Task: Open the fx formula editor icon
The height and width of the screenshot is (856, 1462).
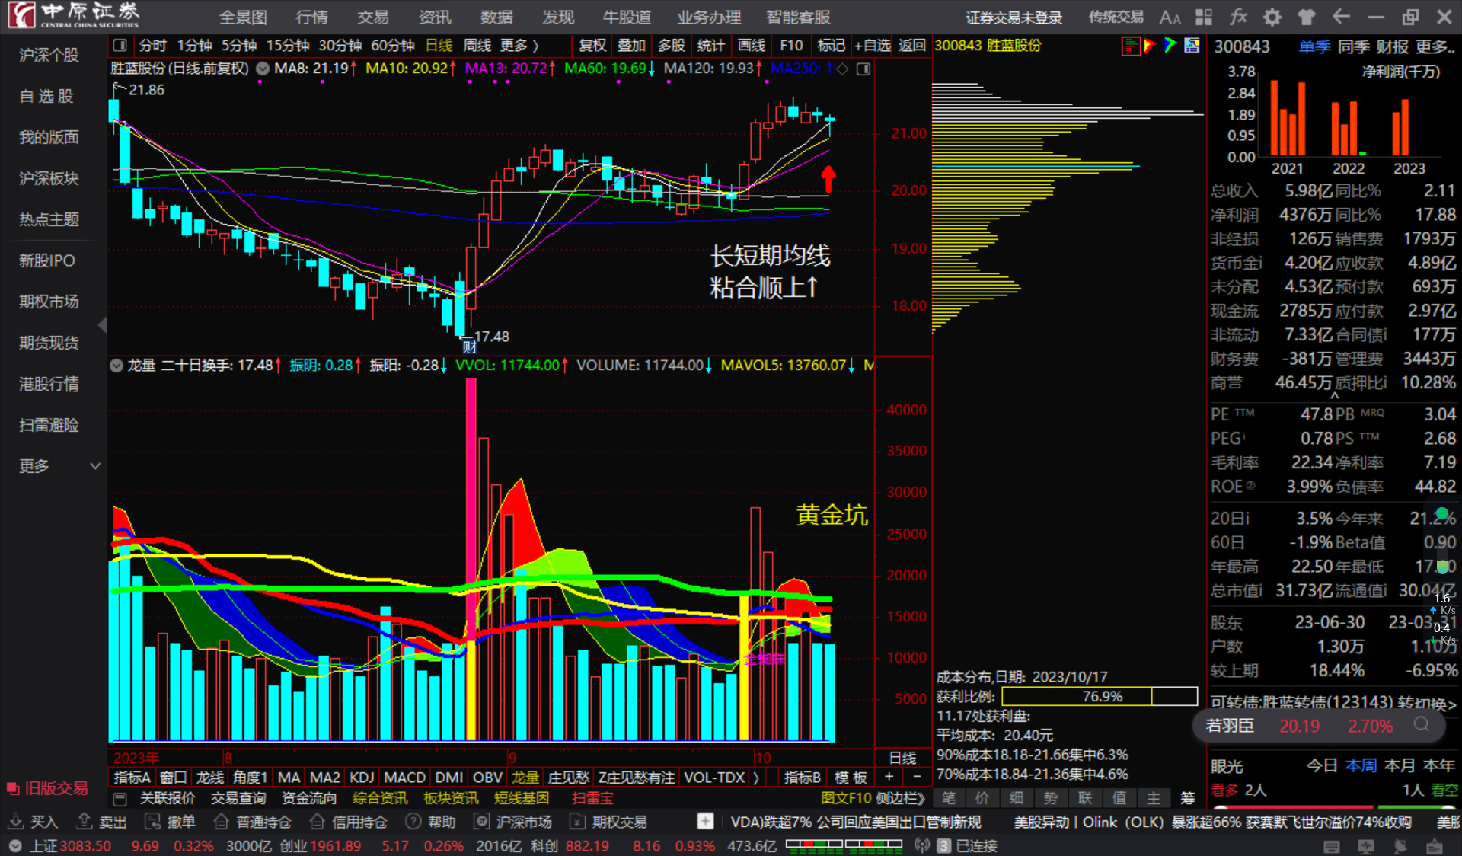Action: [1238, 18]
